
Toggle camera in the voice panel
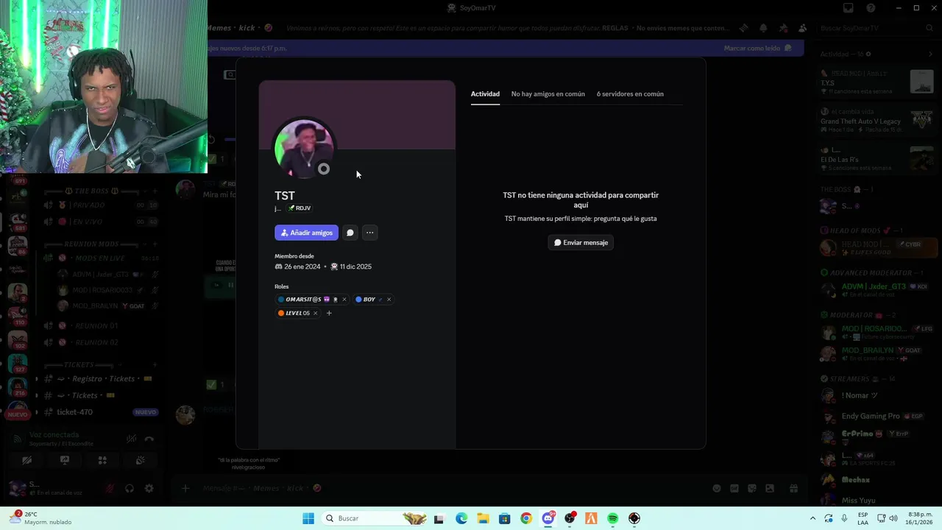[26, 461]
